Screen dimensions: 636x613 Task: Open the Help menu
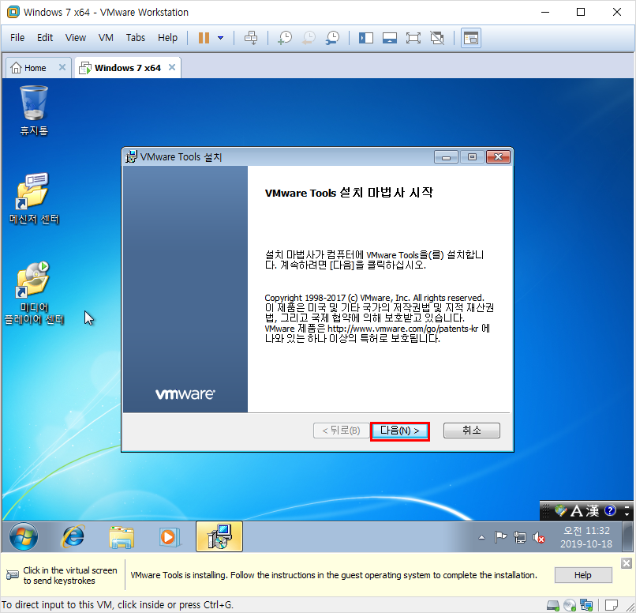click(x=167, y=38)
